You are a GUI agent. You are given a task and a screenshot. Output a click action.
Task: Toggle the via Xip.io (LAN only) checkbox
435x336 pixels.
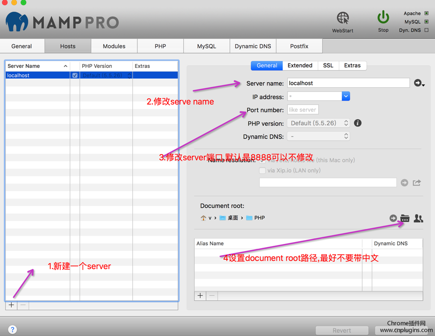tap(262, 170)
